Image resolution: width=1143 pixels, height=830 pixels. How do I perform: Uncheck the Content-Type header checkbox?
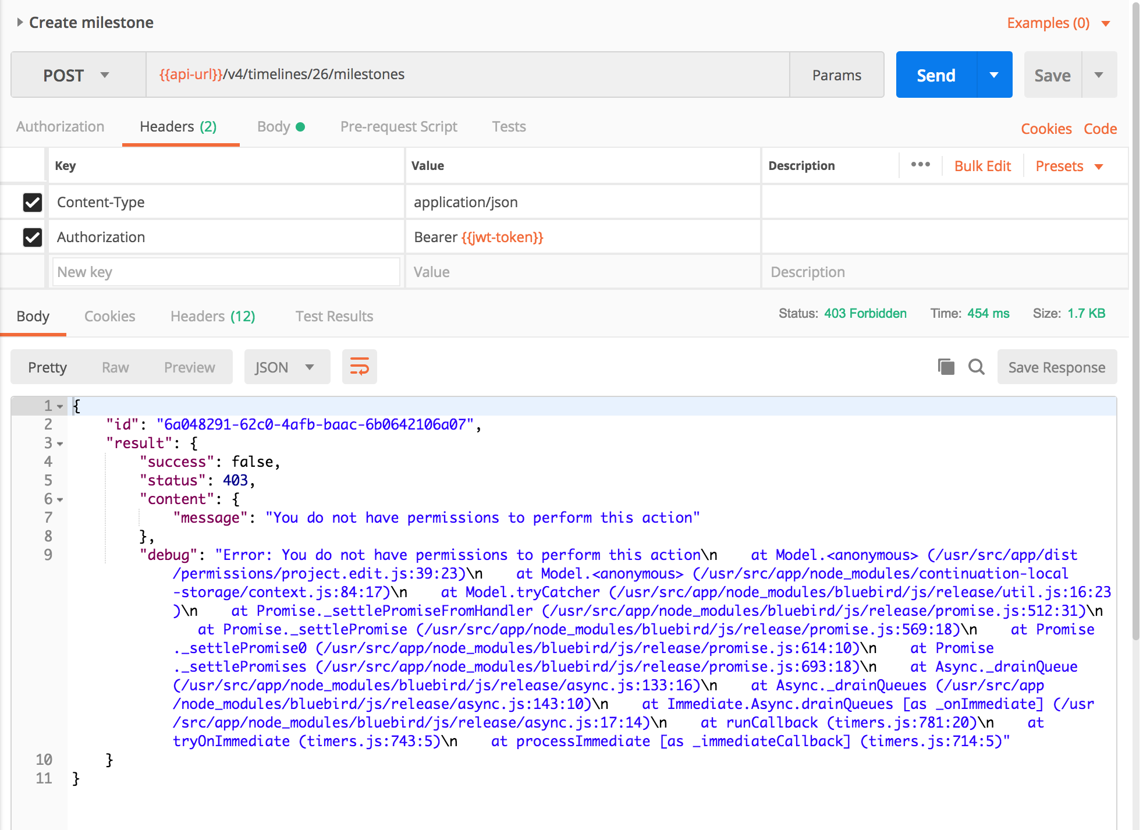tap(33, 202)
